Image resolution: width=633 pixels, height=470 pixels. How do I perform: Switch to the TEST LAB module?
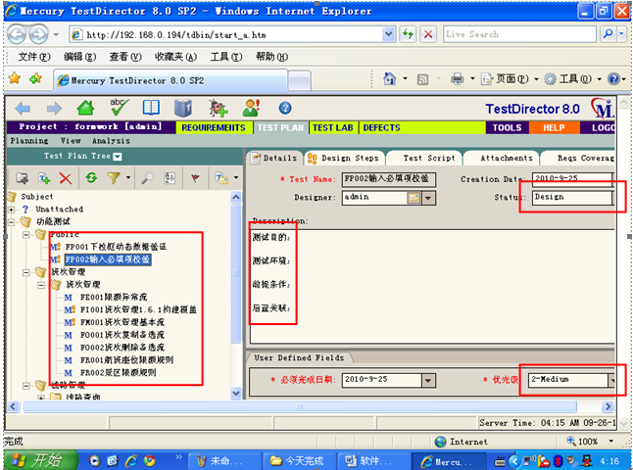tap(332, 127)
